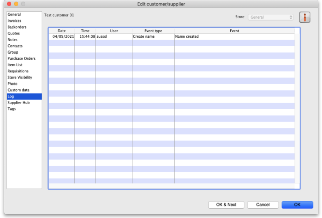Open the Invoices section

click(x=15, y=21)
